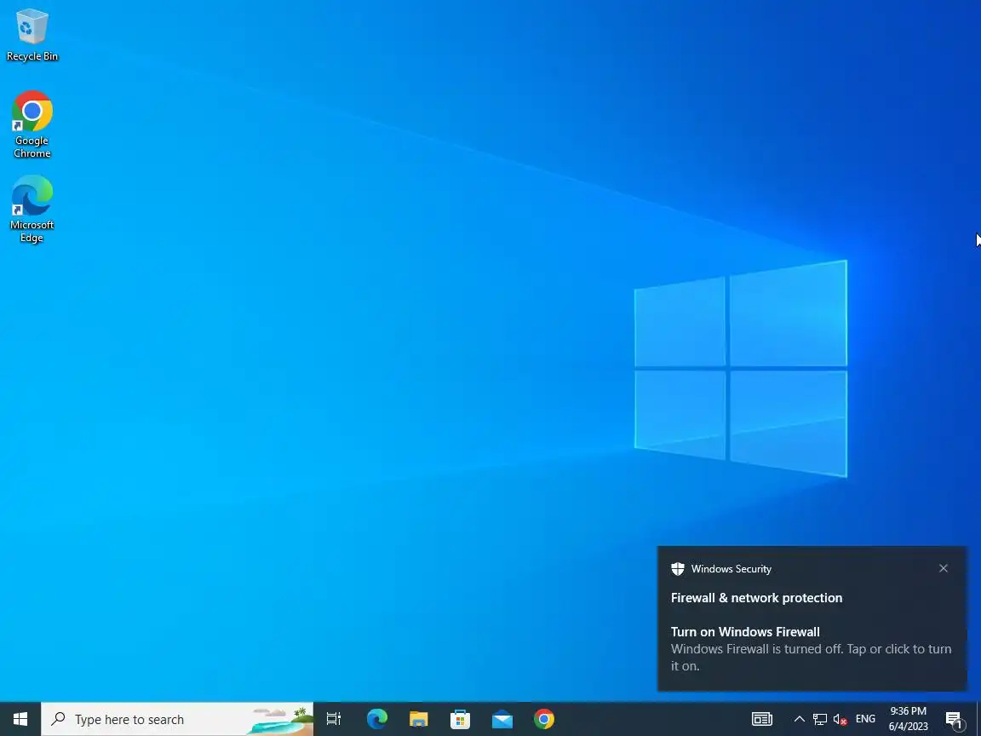Select the Google Chrome desktop shortcut
The height and width of the screenshot is (736, 981).
pyautogui.click(x=32, y=124)
